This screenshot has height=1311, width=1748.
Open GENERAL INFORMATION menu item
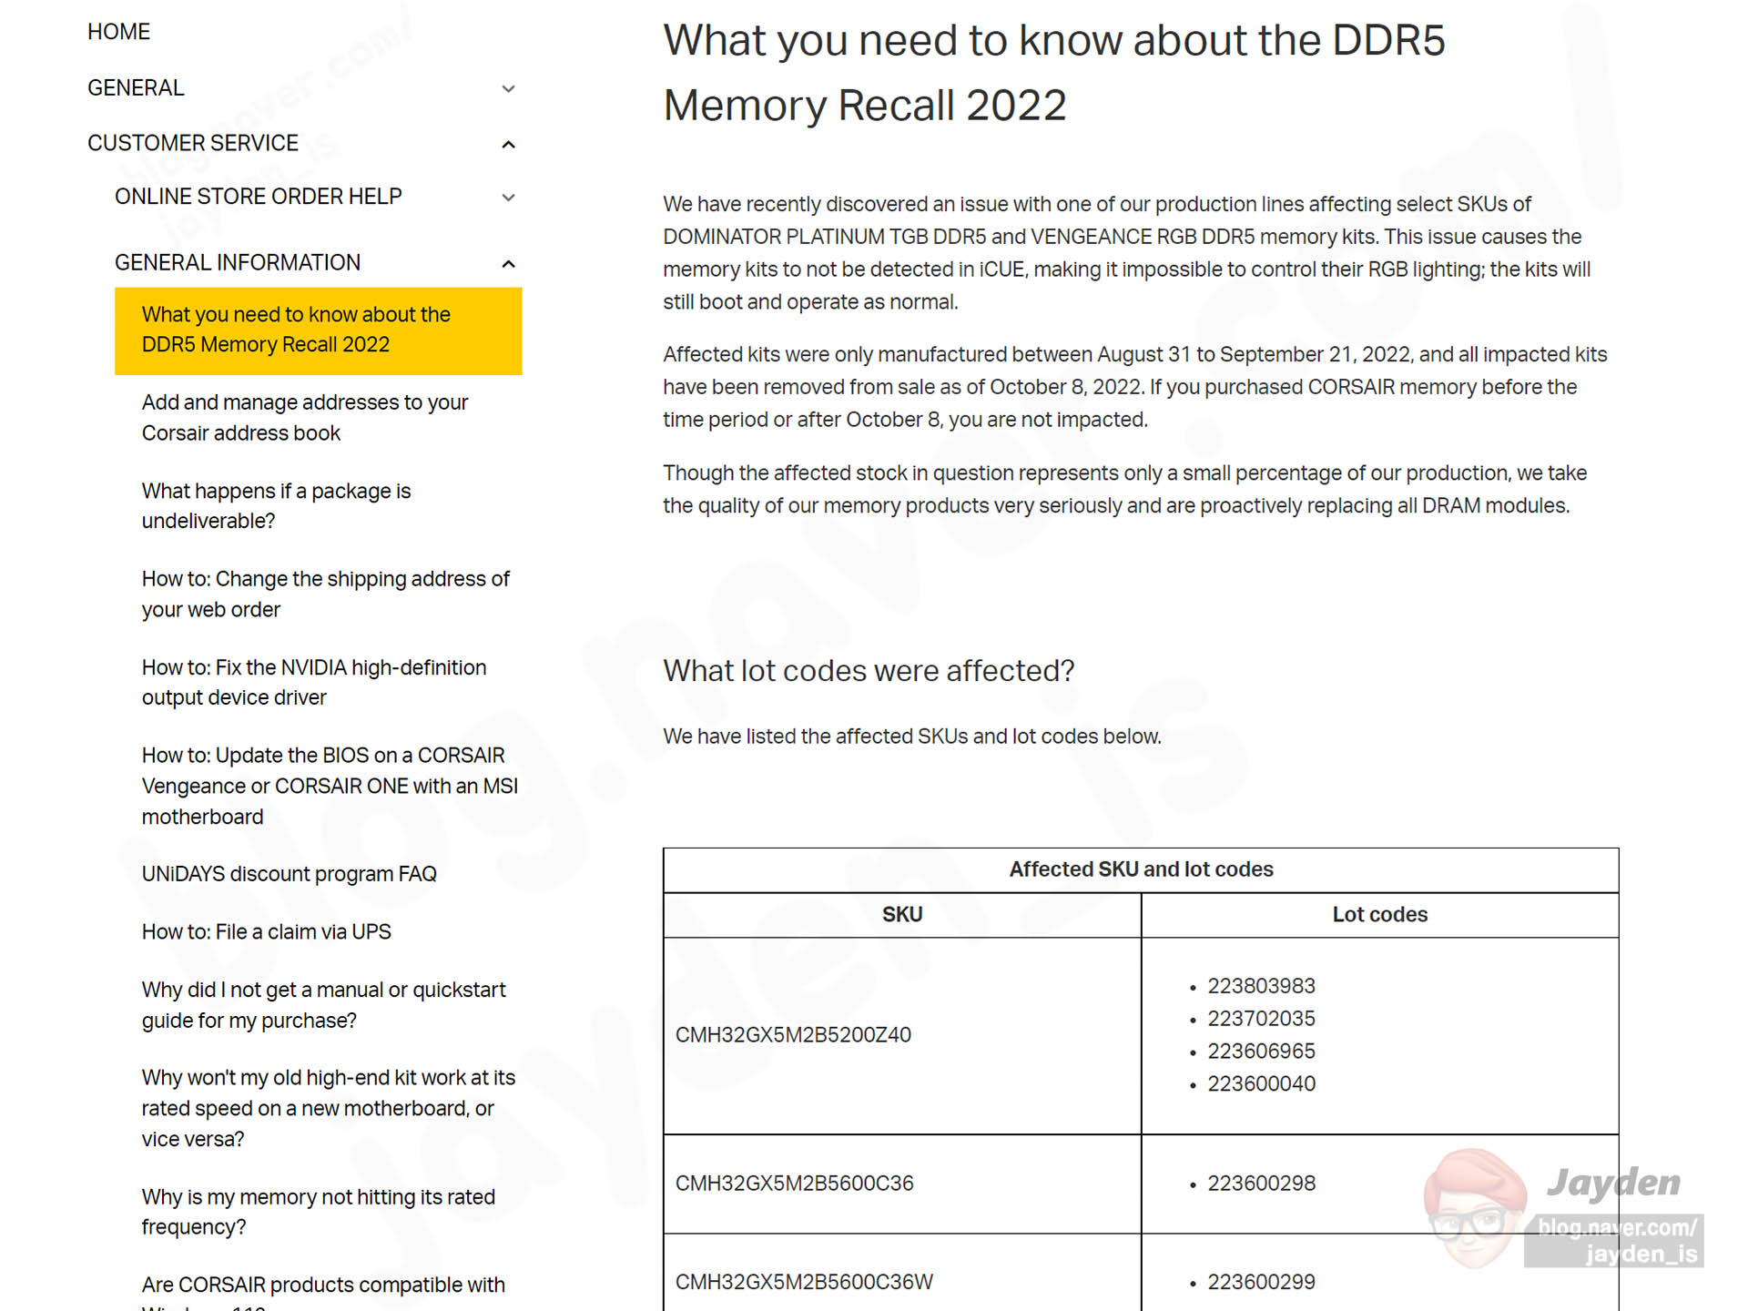tap(238, 263)
